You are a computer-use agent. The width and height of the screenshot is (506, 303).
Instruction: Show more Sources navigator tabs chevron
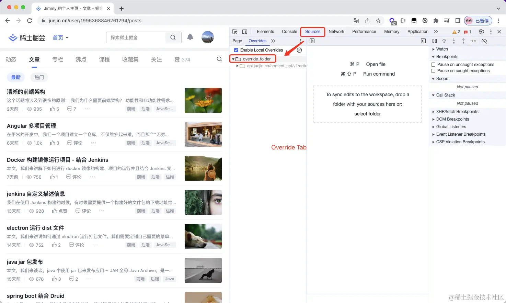(x=273, y=41)
